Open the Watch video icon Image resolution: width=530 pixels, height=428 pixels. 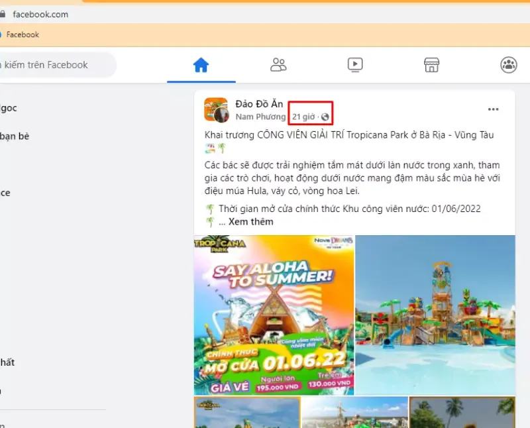(x=355, y=64)
